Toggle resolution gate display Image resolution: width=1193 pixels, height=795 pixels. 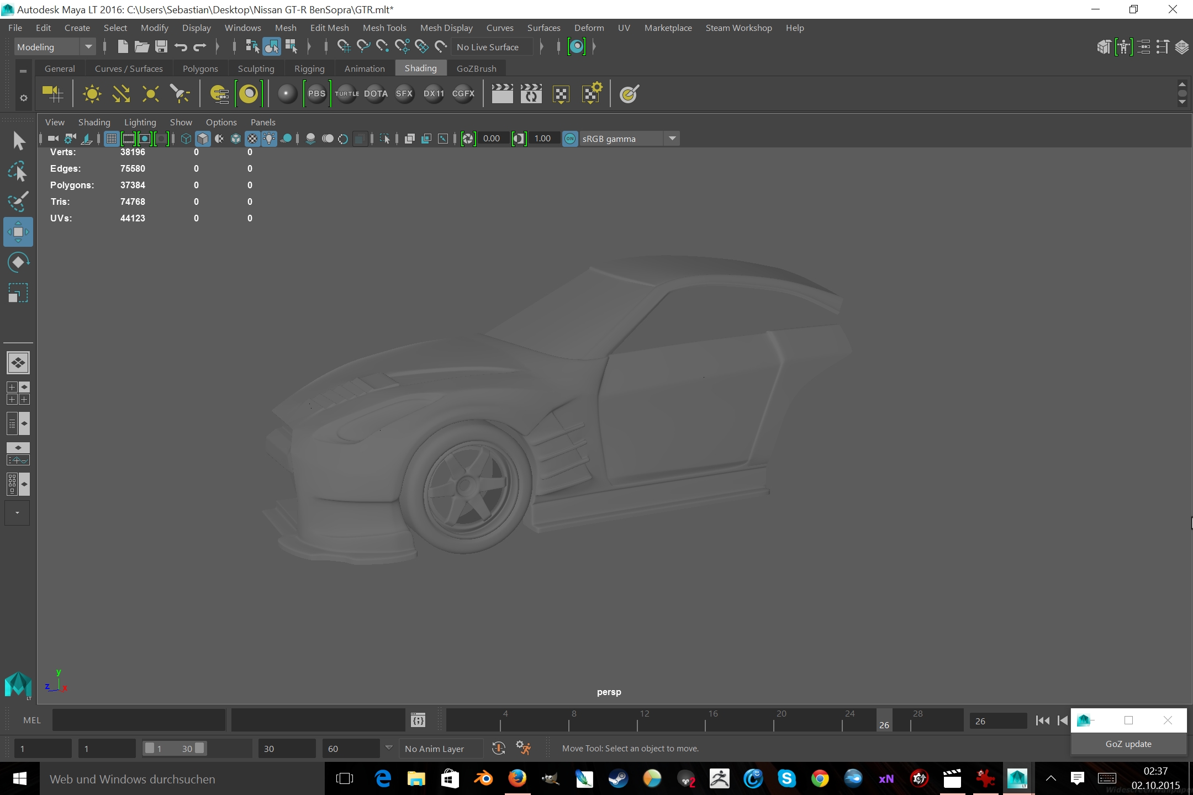click(145, 139)
